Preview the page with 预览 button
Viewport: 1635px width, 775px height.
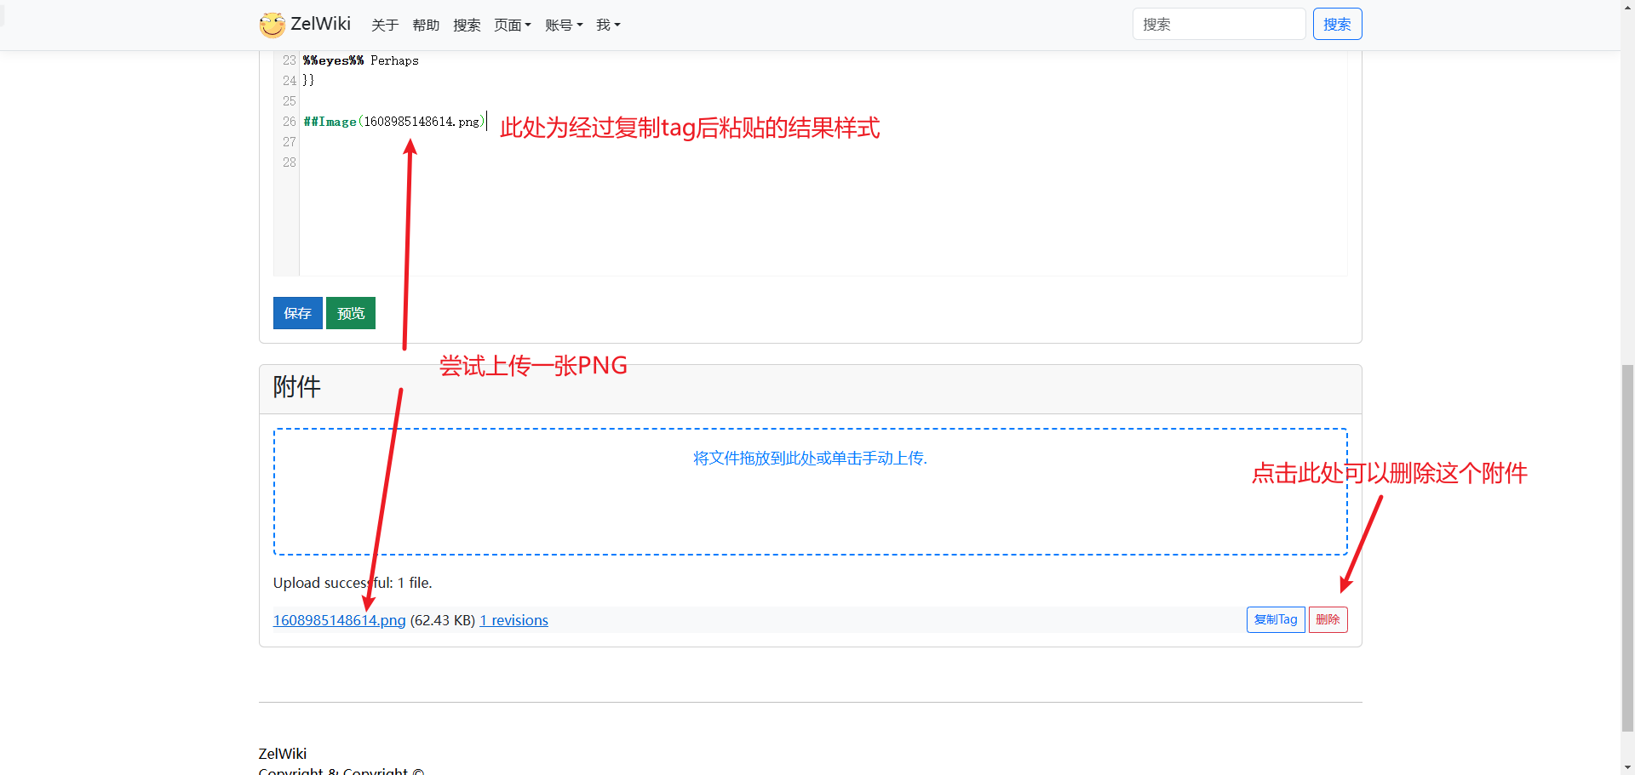351,313
